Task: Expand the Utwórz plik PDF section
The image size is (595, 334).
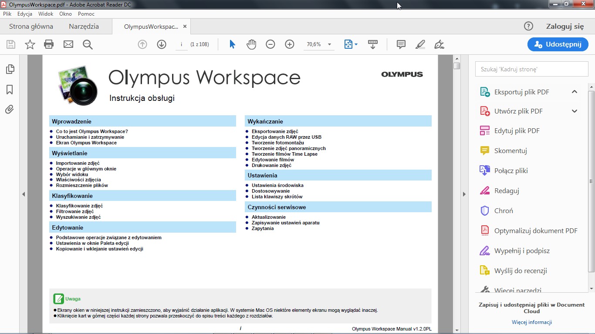Action: [575, 111]
